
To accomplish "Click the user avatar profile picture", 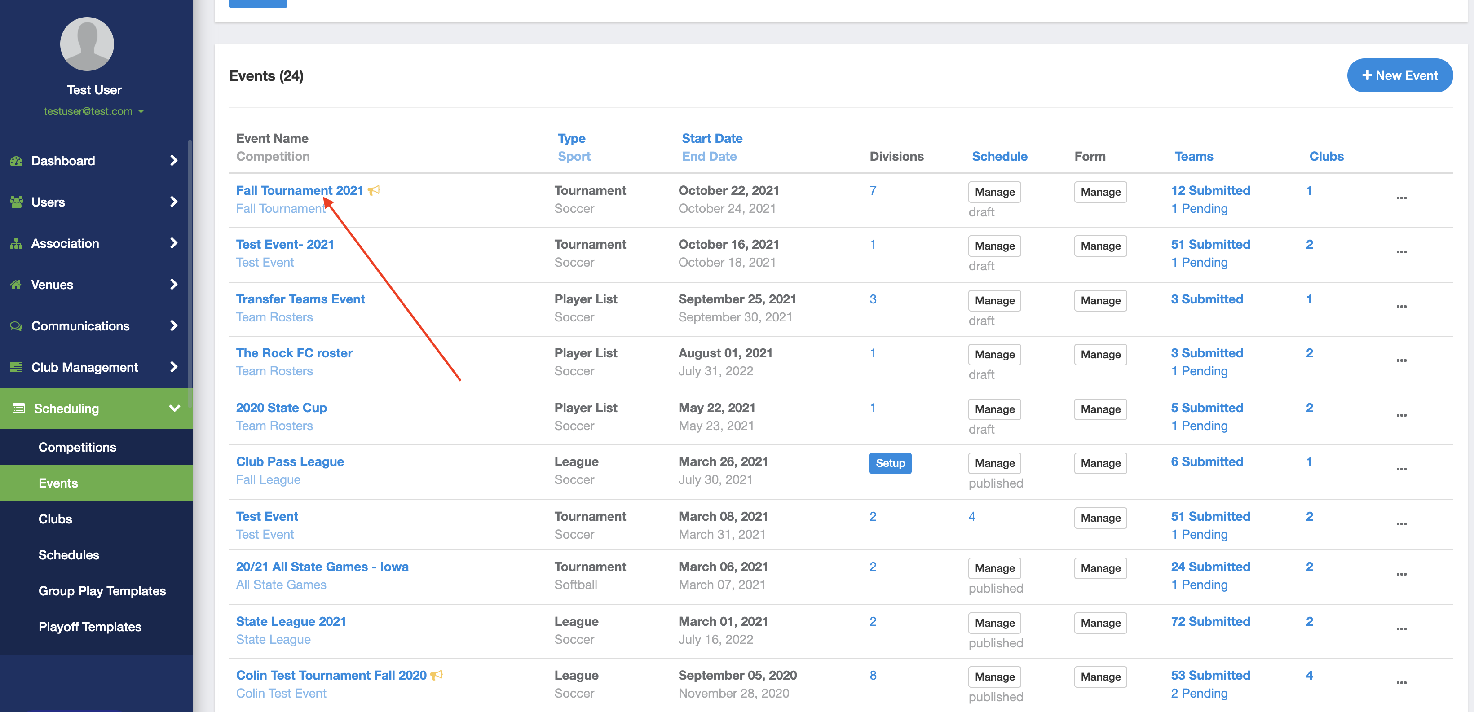I will [87, 44].
